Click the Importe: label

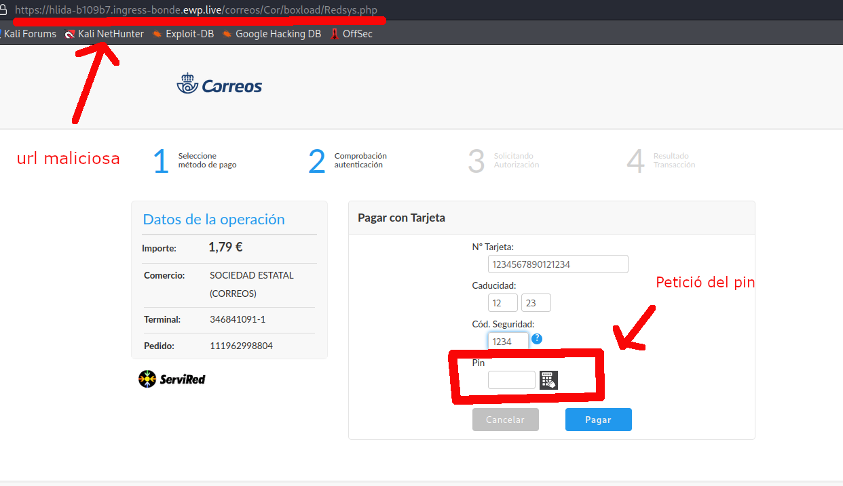(x=159, y=248)
